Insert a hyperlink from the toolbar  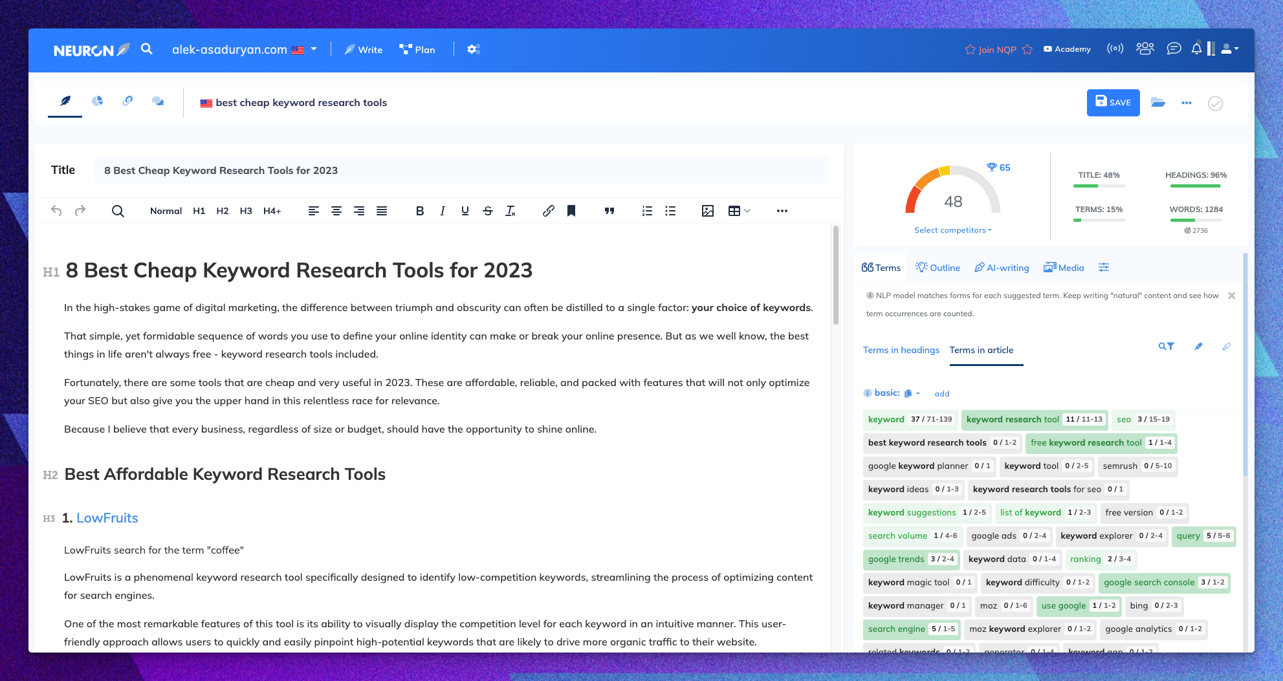(x=548, y=211)
